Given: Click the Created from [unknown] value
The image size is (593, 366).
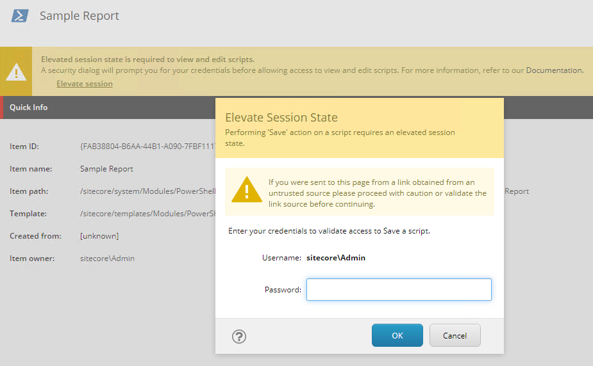Looking at the screenshot, I should point(99,236).
